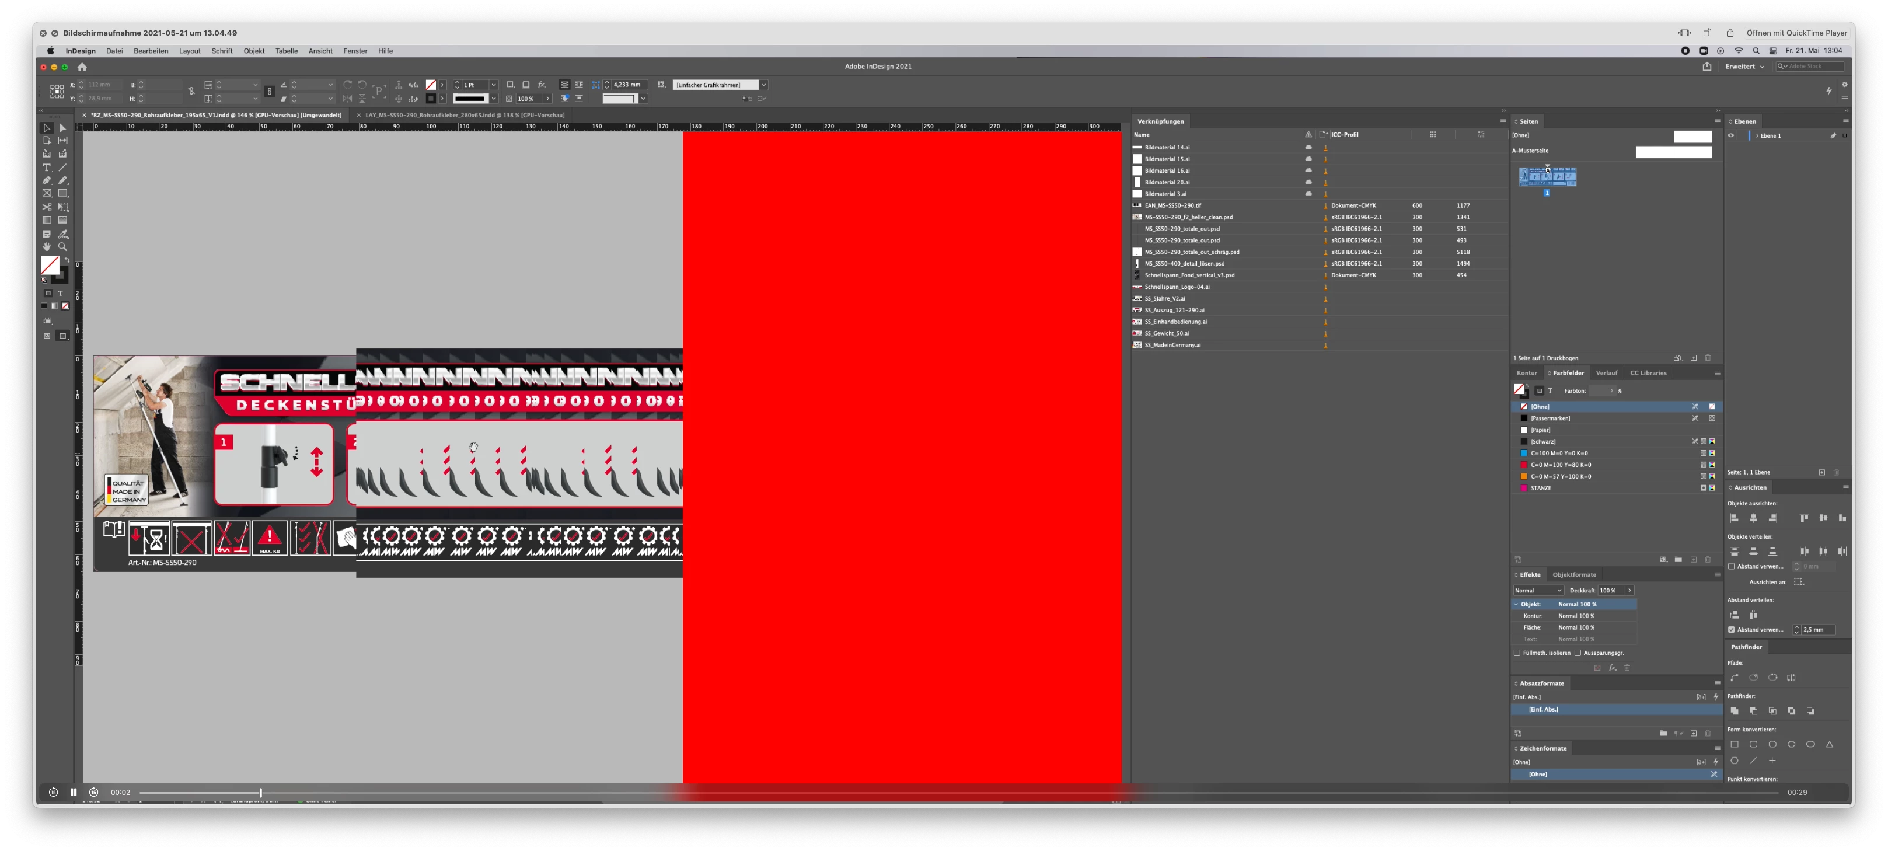1888x851 pixels.
Task: Select the Zoom tool magnifier
Action: coord(63,247)
